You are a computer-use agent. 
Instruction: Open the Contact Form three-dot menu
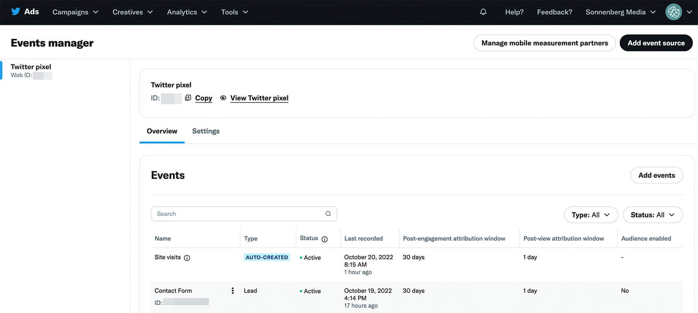click(x=233, y=290)
